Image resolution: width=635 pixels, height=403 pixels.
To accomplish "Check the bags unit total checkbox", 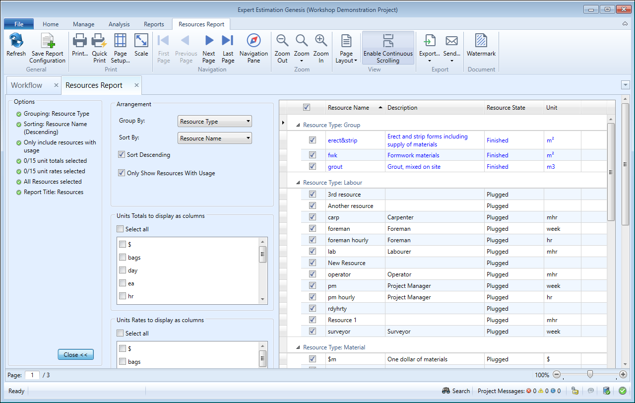I will 123,258.
